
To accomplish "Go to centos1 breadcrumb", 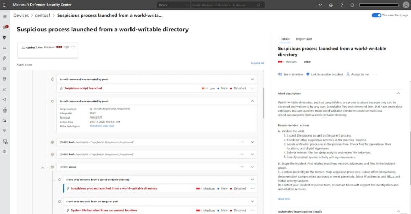I will (43, 15).
